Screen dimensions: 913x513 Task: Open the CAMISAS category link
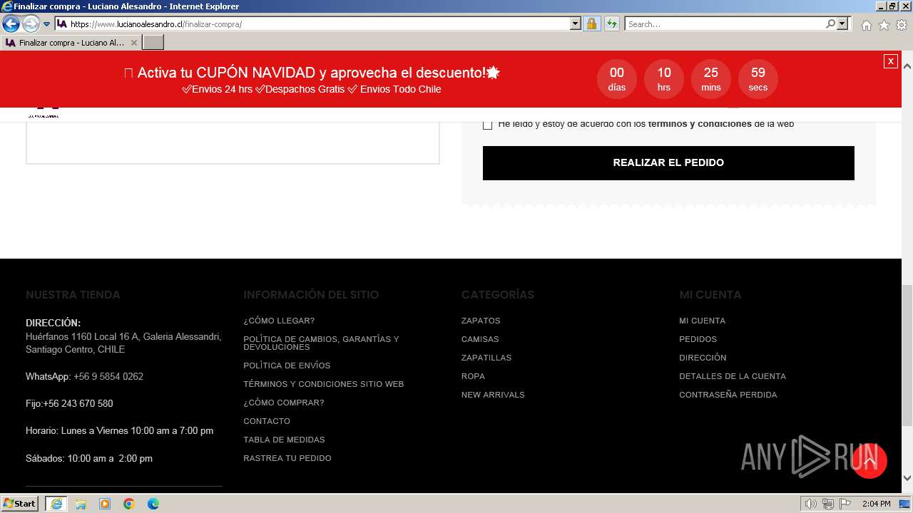[480, 339]
